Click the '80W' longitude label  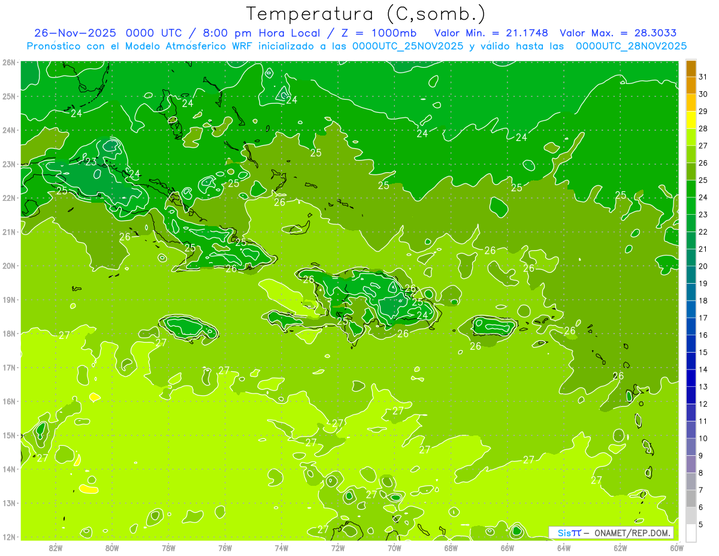click(111, 547)
